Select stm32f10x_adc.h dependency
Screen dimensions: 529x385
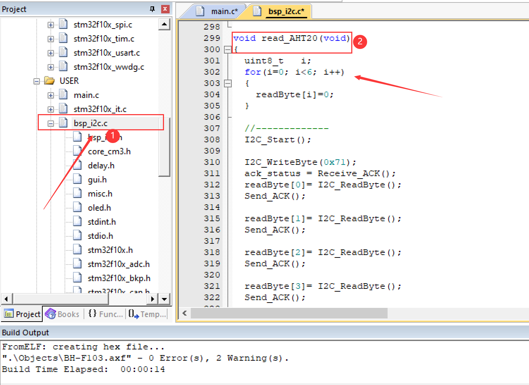(x=119, y=264)
